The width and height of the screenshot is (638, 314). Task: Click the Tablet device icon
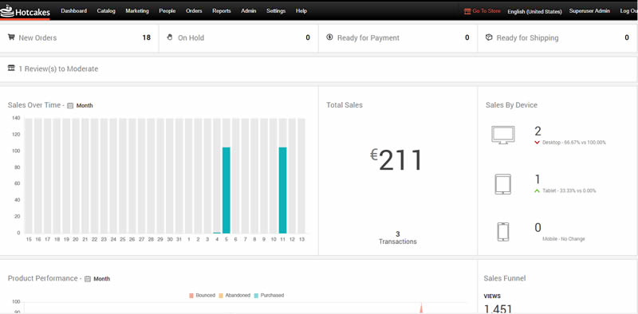point(503,184)
